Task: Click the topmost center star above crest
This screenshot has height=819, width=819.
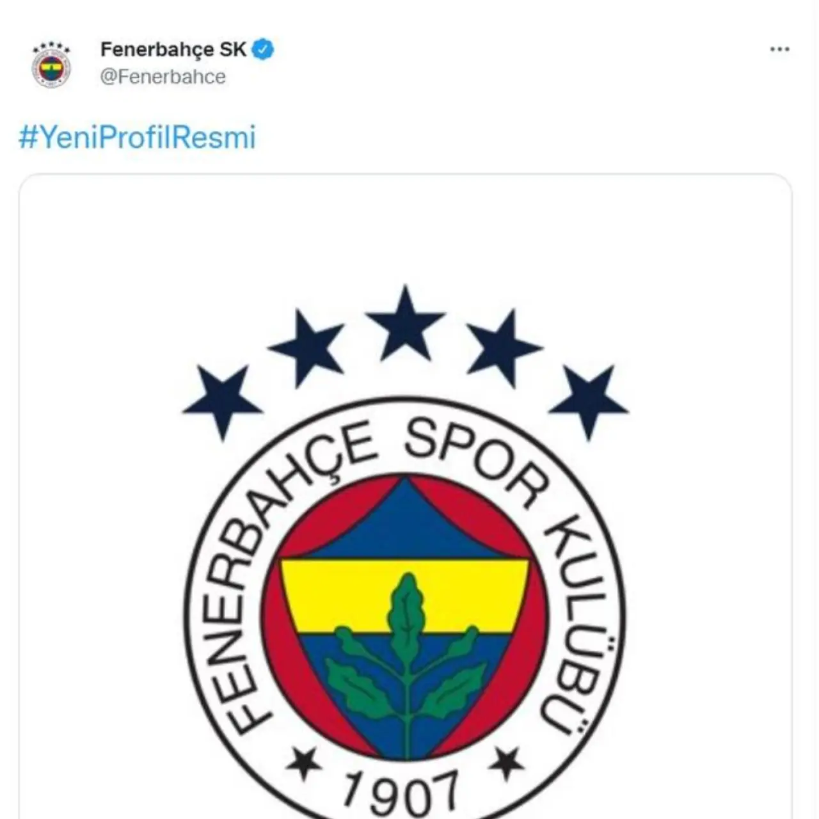Action: coord(405,322)
